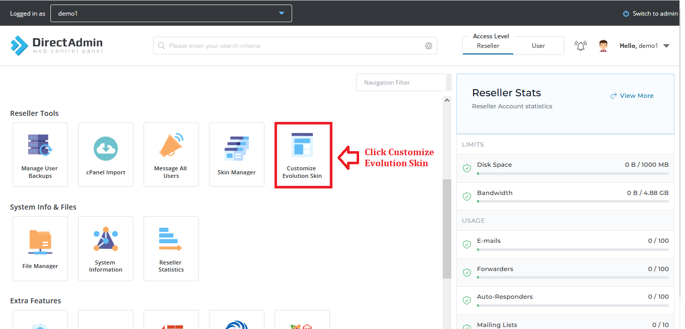Click the notification bell icon
Screen dimensions: 685x329
581,46
